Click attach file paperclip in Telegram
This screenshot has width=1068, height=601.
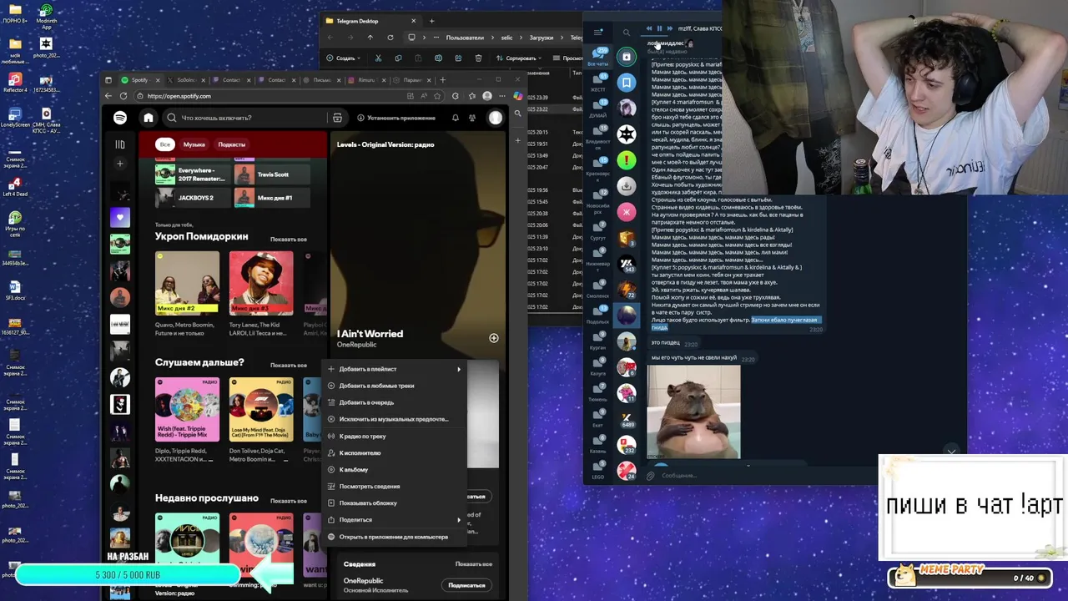(x=651, y=476)
